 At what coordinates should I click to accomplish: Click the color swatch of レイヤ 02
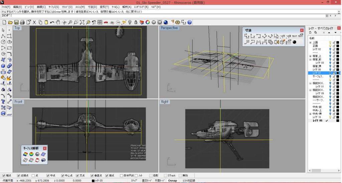[x=338, y=49]
